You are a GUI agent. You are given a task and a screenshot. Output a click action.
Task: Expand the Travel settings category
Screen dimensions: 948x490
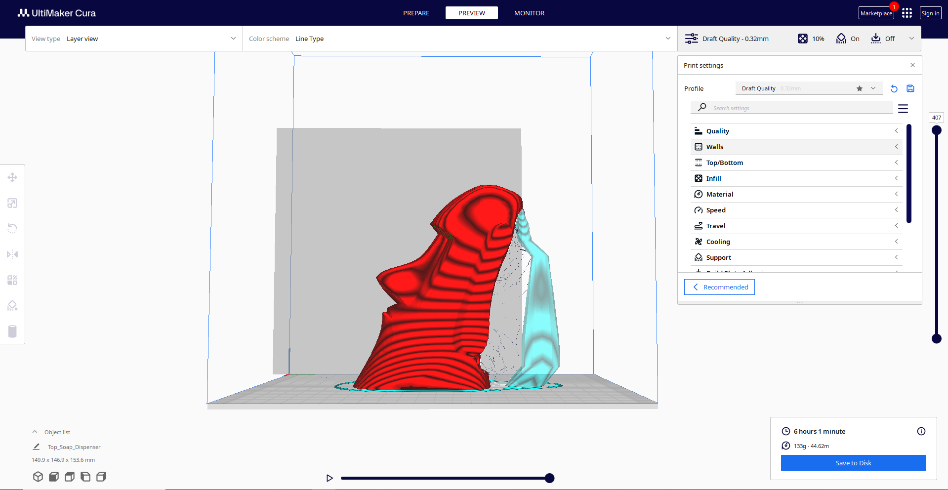coord(796,226)
